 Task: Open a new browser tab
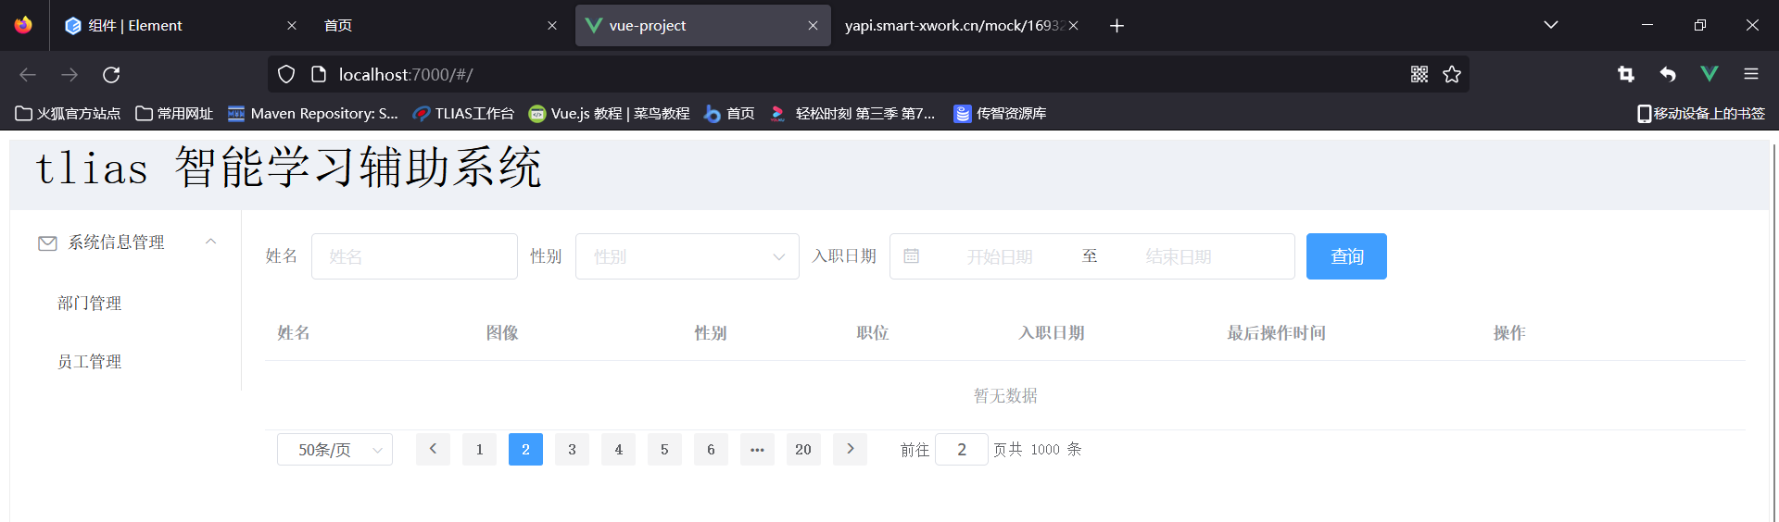1117,26
